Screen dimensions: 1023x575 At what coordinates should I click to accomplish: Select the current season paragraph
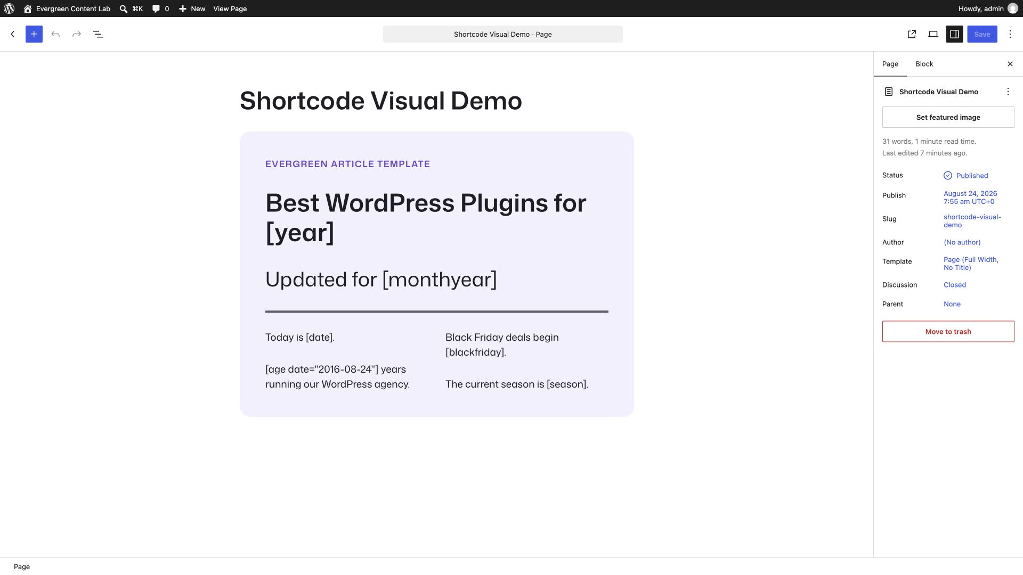[x=517, y=384]
